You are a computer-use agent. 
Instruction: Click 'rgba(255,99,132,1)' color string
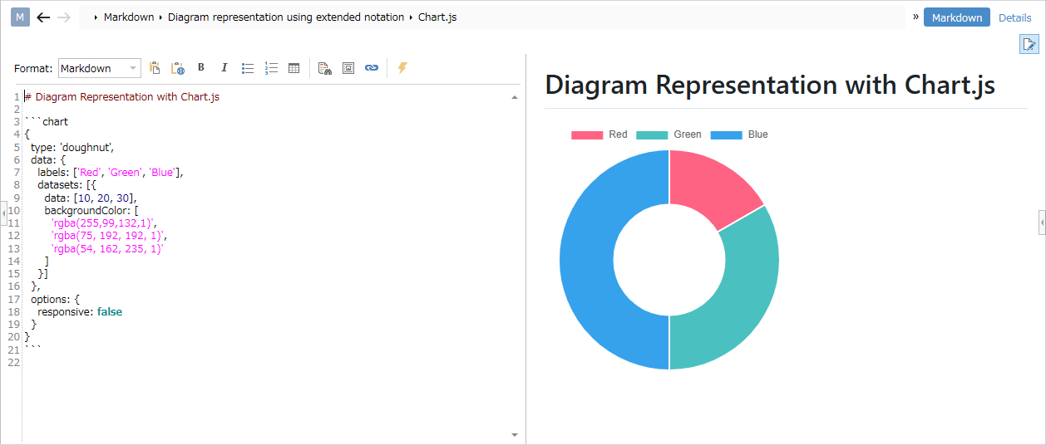(103, 222)
